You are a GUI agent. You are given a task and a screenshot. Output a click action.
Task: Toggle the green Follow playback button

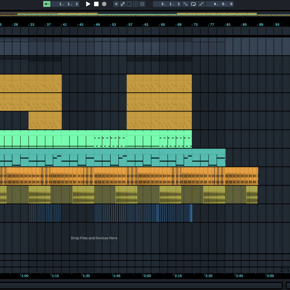point(47,4)
